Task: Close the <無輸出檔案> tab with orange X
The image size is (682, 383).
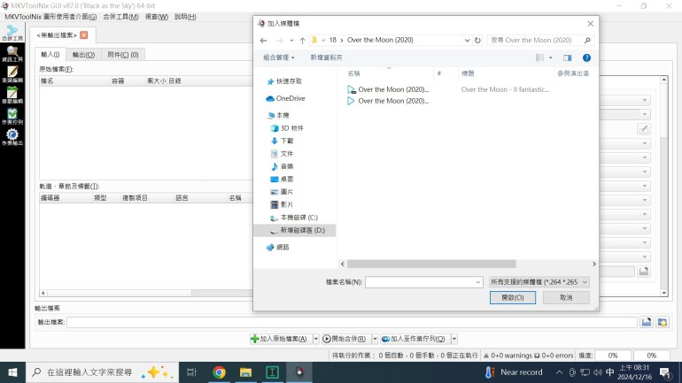Action: 84,35
